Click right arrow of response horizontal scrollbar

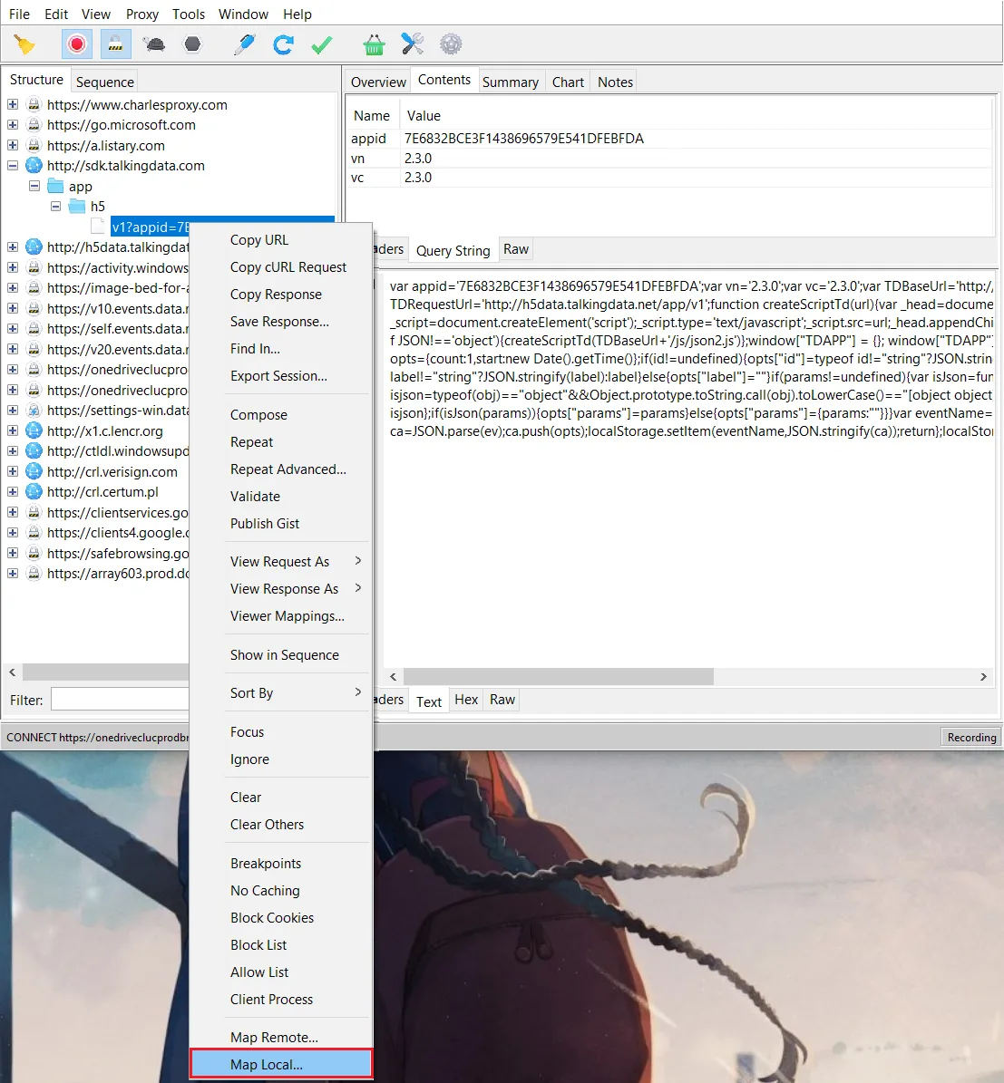983,677
